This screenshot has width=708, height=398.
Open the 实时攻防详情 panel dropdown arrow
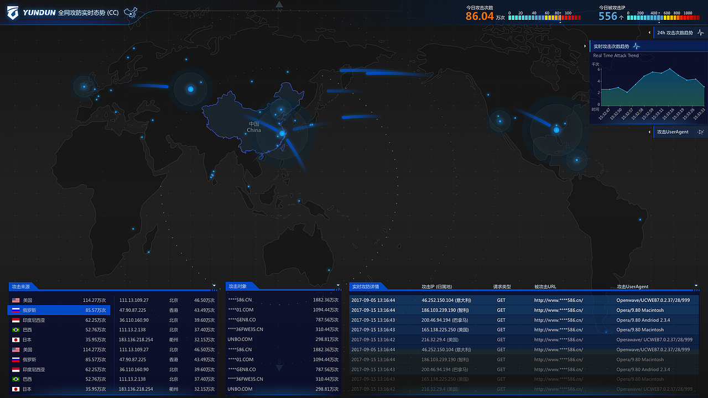[696, 286]
